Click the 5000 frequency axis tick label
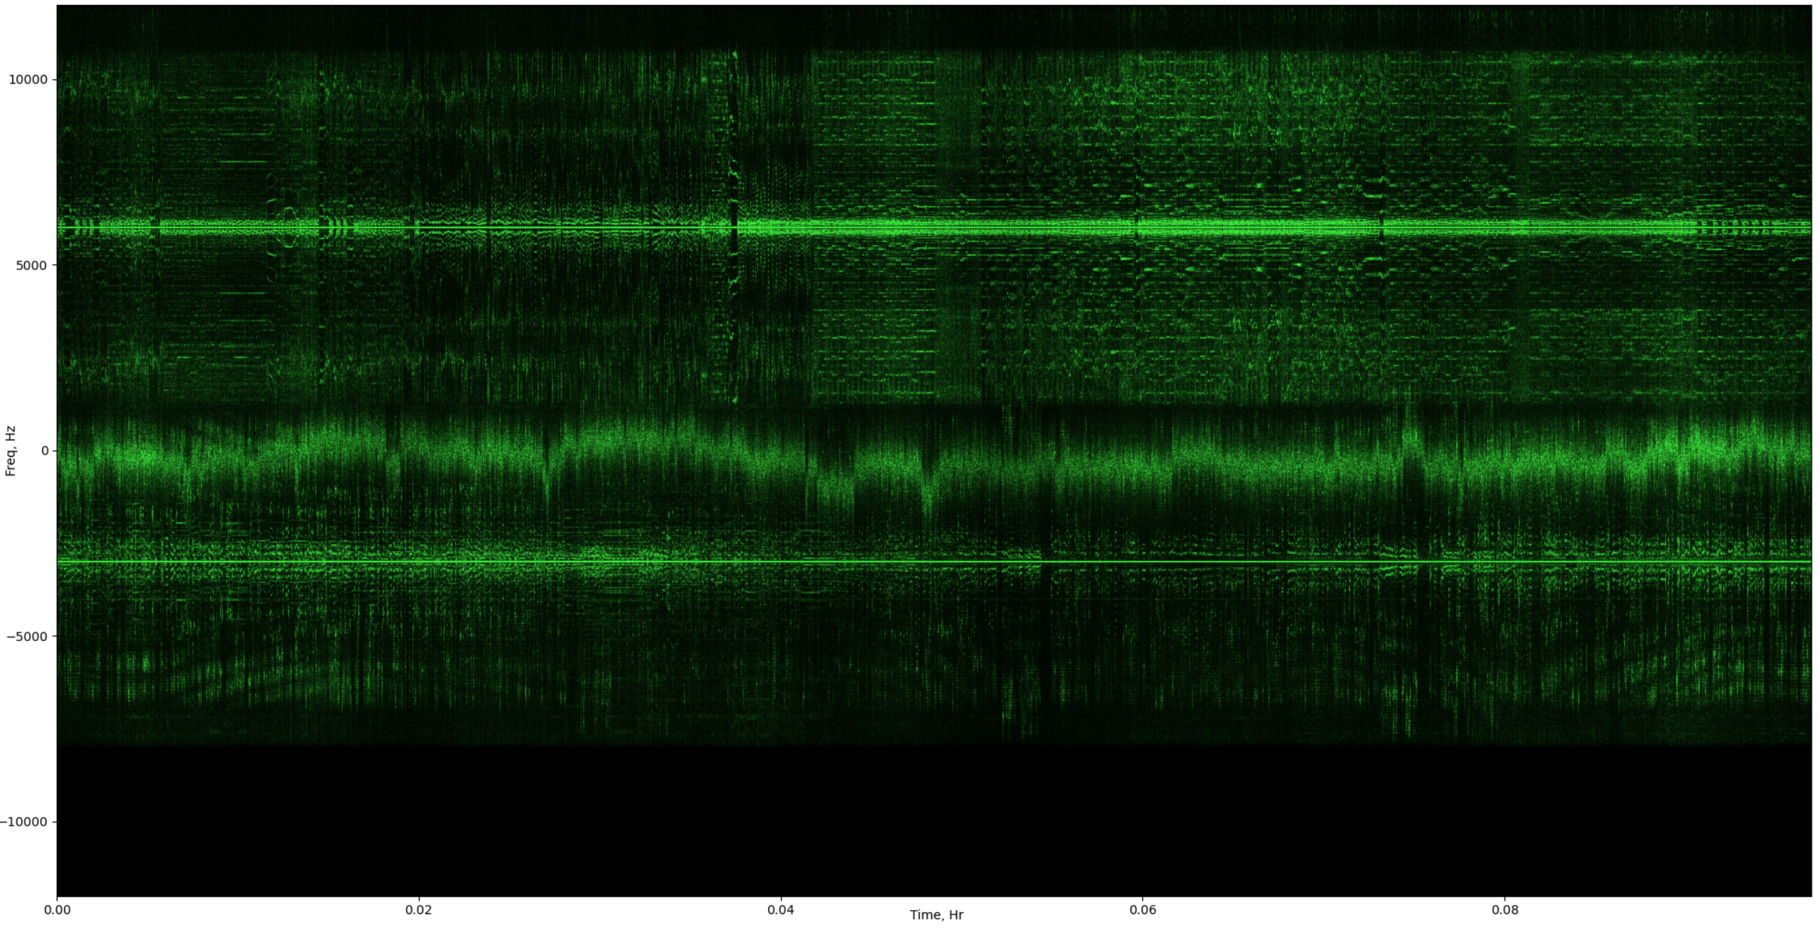 click(x=31, y=266)
